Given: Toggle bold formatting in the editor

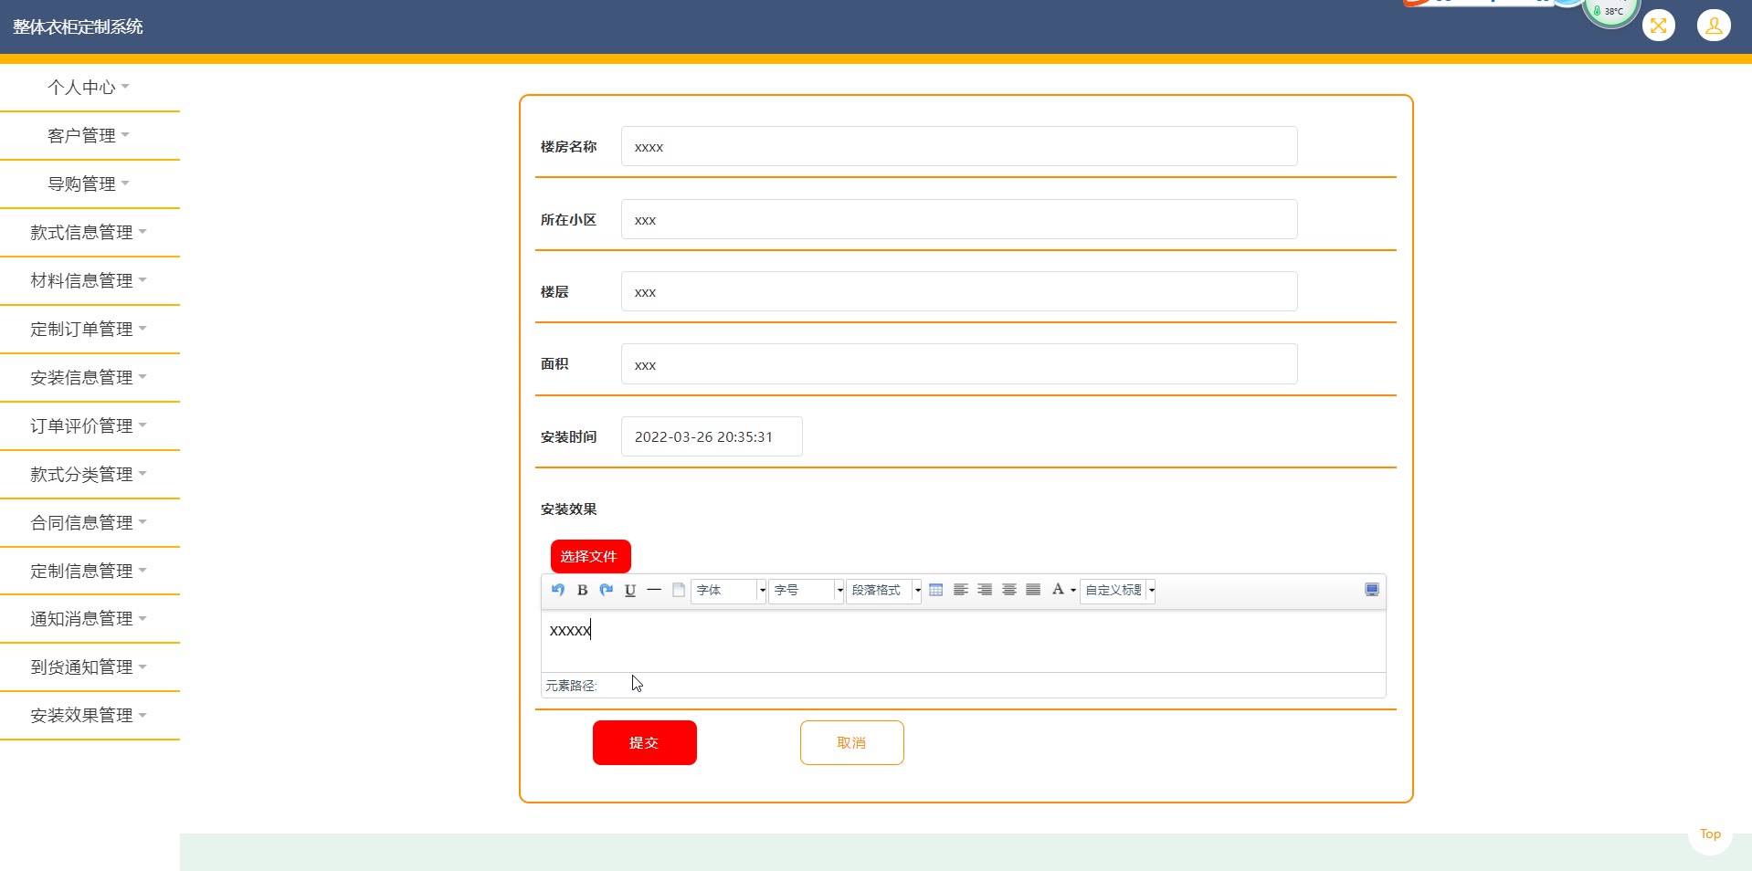Looking at the screenshot, I should click(x=582, y=590).
